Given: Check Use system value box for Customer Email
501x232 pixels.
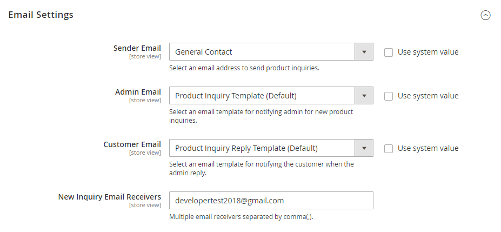Looking at the screenshot, I should point(389,149).
